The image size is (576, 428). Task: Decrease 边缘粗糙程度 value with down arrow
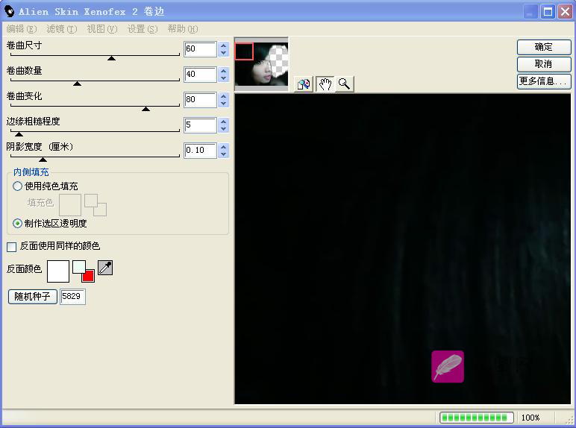click(223, 128)
